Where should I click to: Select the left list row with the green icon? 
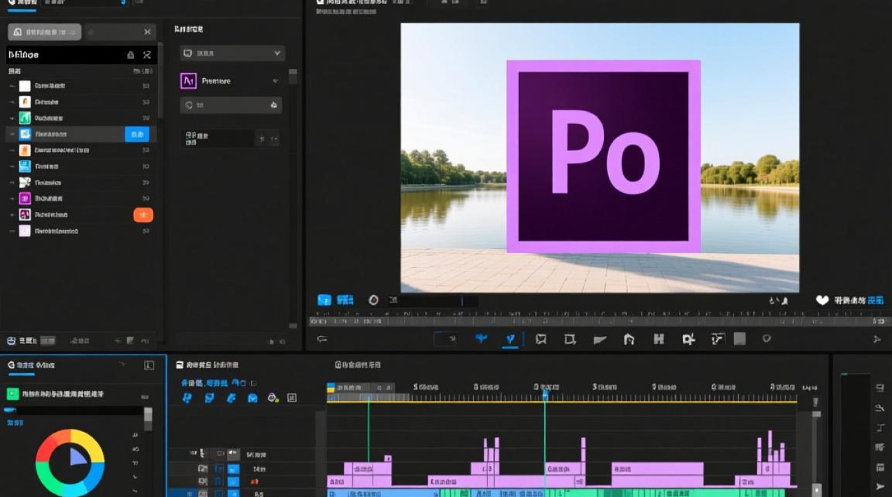pos(80,118)
